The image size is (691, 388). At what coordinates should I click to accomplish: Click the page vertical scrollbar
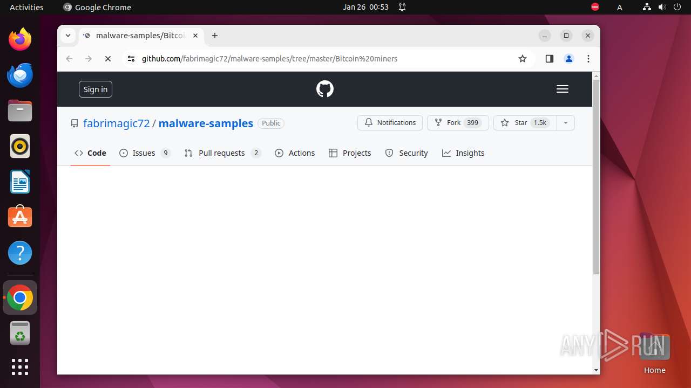596,177
